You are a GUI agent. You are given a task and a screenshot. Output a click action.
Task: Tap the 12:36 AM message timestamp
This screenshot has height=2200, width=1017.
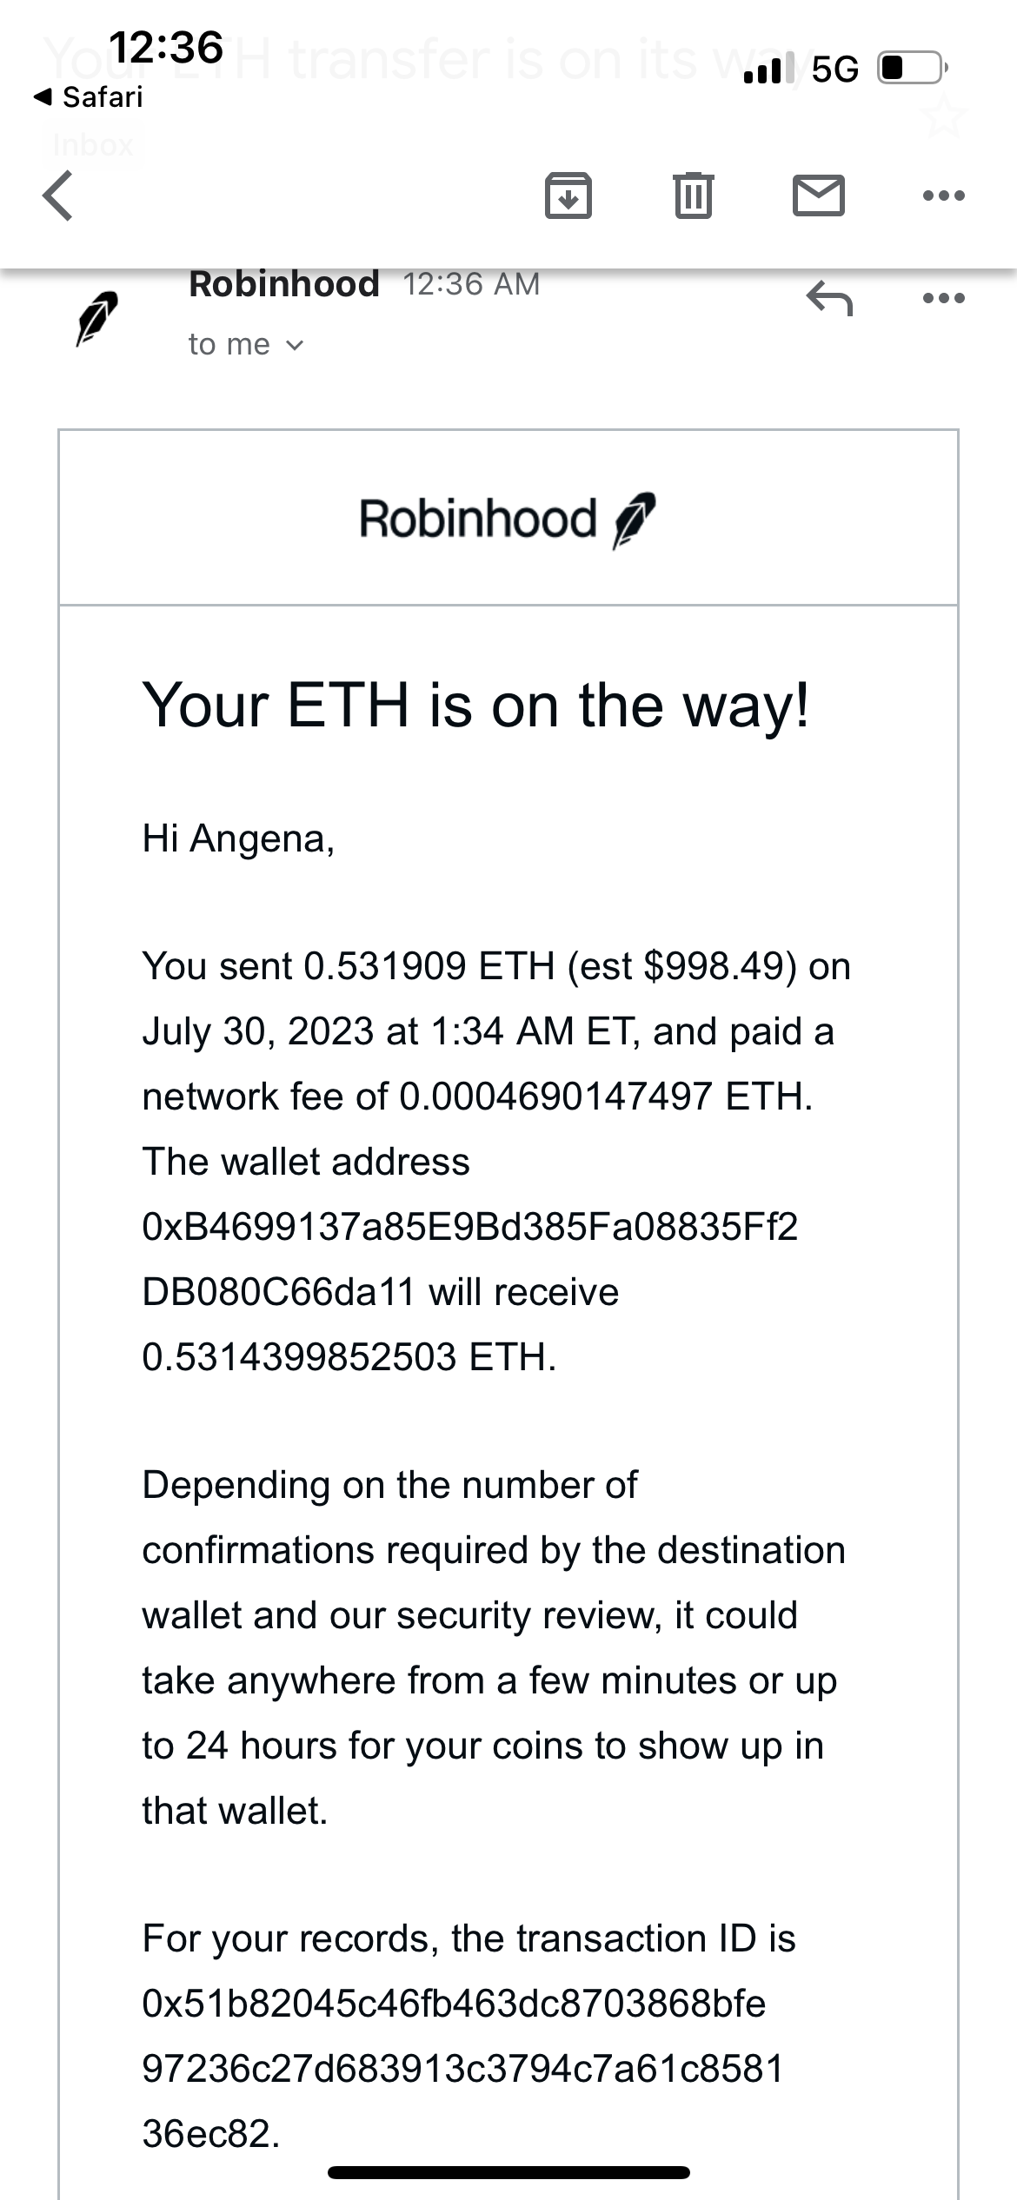471,284
